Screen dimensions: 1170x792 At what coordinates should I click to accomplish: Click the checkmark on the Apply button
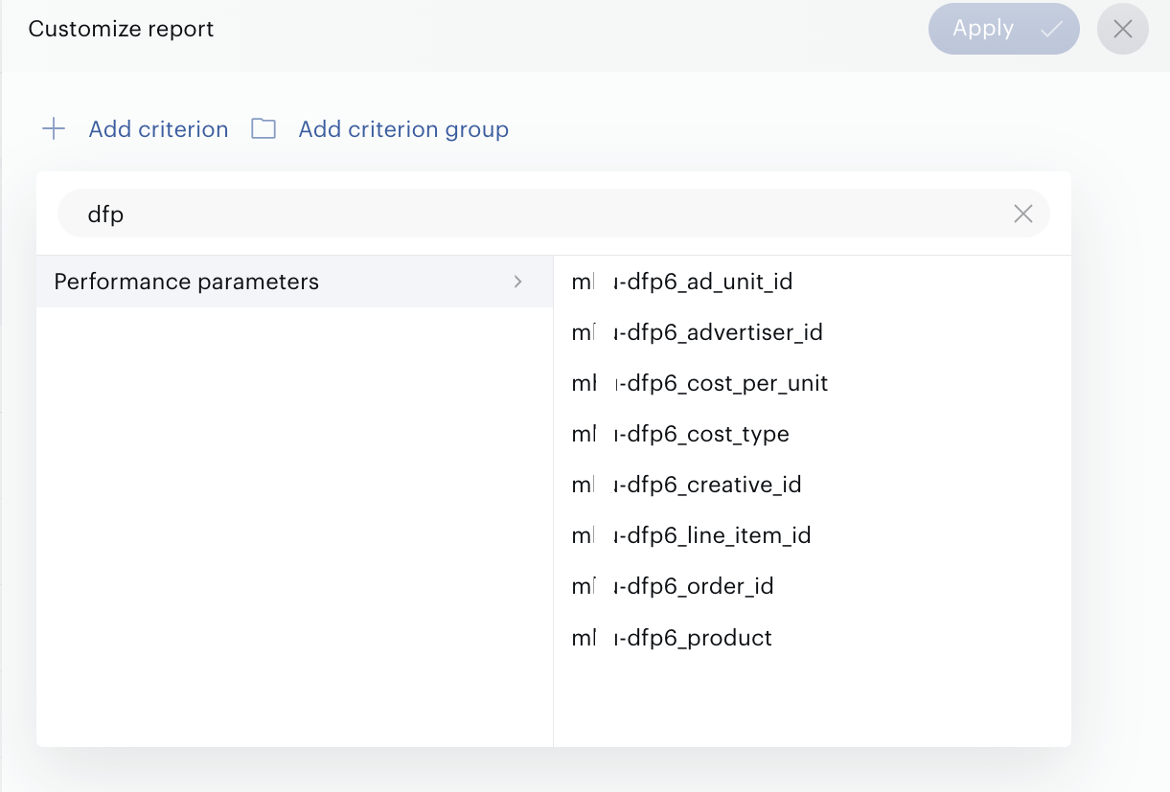point(1051,30)
